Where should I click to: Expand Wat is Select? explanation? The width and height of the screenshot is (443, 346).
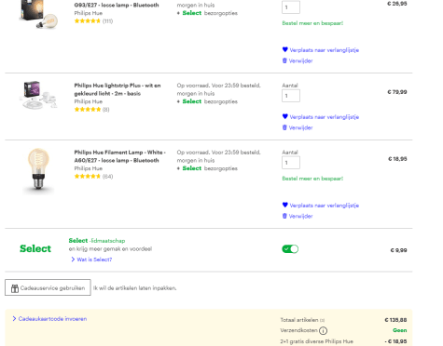click(91, 259)
